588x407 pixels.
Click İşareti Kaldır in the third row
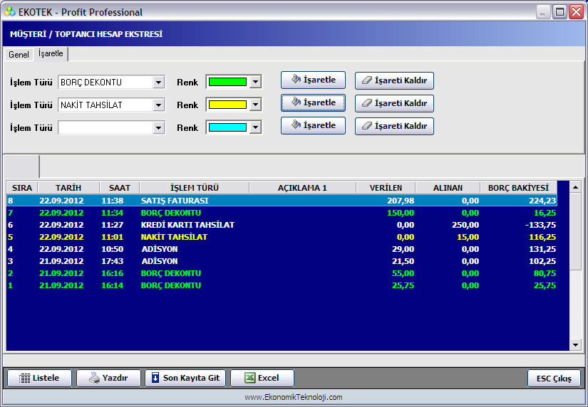[395, 127]
